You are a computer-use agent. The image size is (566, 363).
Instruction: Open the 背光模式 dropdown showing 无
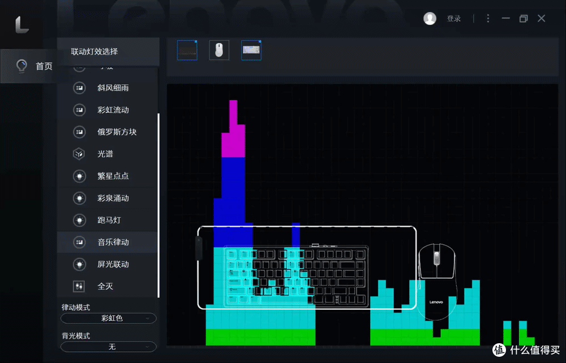109,347
